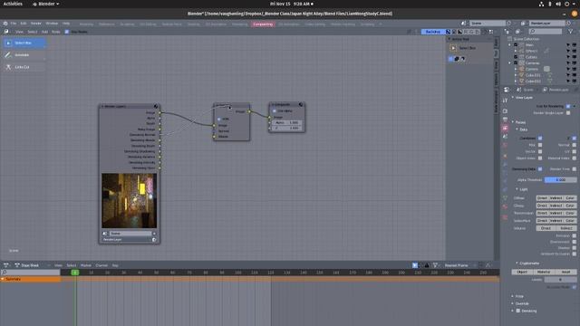Click the Alpha value field in Composite node

tap(287, 122)
